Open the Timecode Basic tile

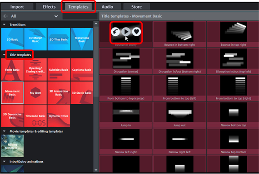point(35,116)
